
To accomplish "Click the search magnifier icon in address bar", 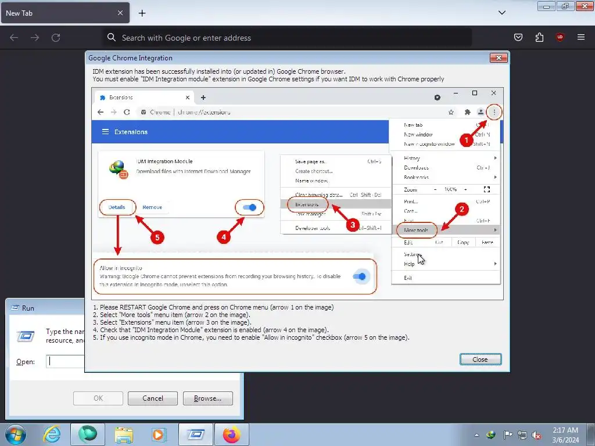I will pos(111,37).
